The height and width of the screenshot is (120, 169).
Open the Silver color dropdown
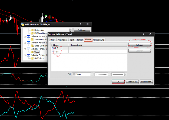pyautogui.click(x=92, y=74)
